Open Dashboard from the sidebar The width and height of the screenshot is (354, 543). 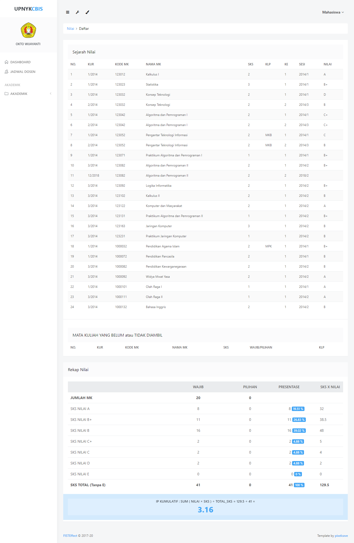point(20,62)
